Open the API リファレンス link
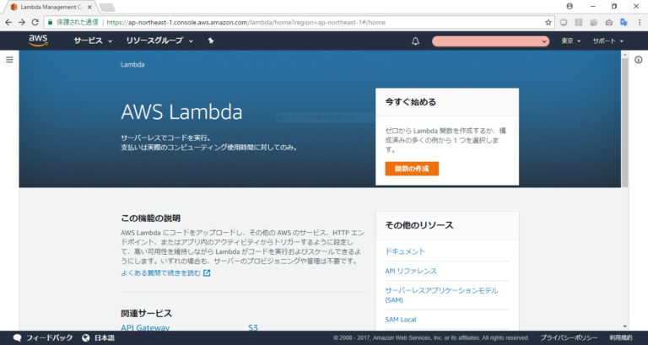The image size is (648, 345). (411, 271)
